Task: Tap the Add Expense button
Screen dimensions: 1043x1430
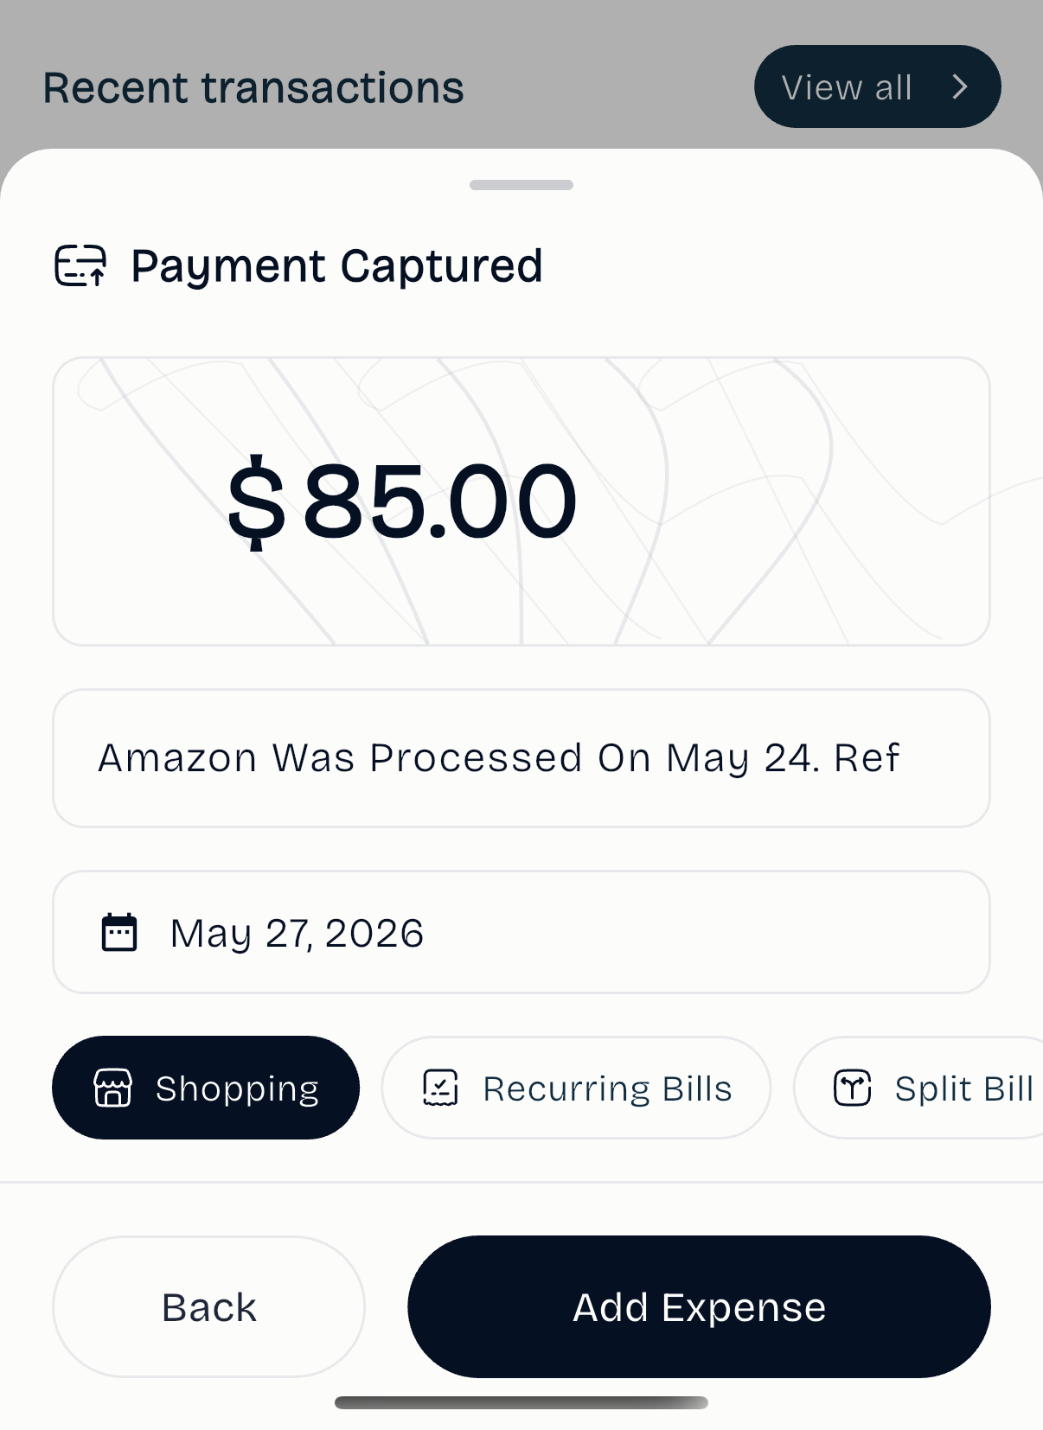Action: point(699,1306)
